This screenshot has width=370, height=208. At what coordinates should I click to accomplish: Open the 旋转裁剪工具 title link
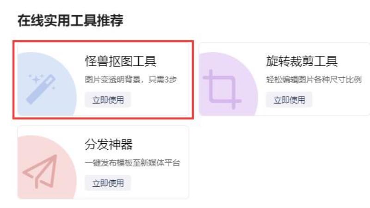pos(302,61)
